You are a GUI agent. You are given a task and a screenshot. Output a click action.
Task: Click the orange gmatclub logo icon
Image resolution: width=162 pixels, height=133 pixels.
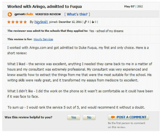pyautogui.click(x=9, y=14)
